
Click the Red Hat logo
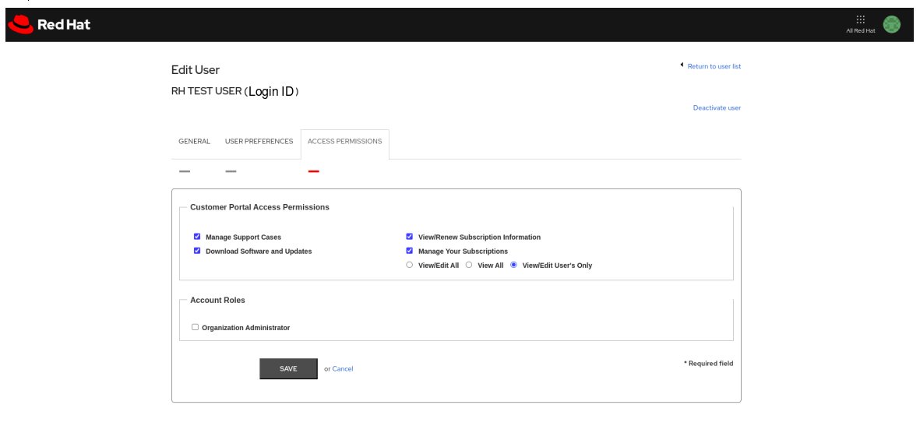tap(49, 25)
